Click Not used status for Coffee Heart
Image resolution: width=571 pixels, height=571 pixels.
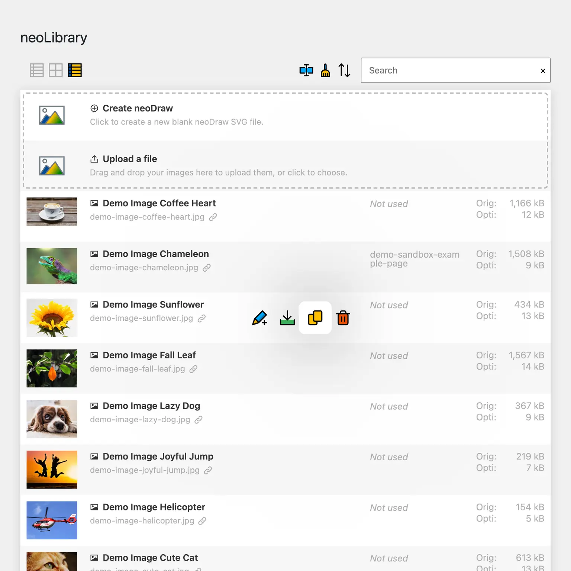tap(389, 204)
